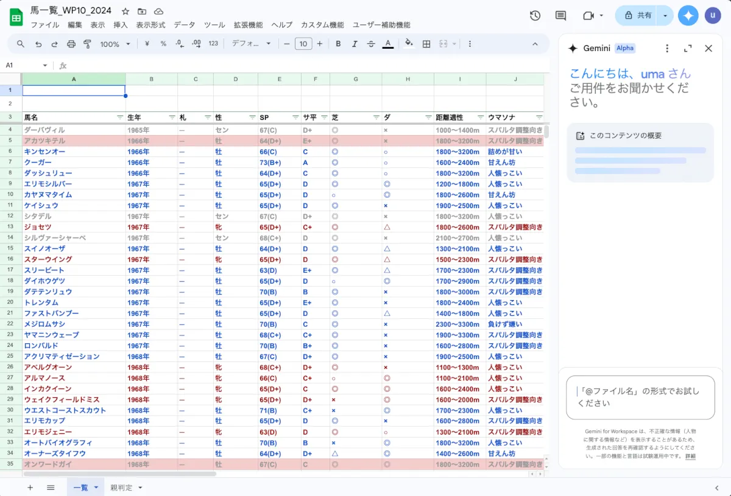Toggle strikethrough formatting
This screenshot has height=496, width=731.
pos(371,44)
